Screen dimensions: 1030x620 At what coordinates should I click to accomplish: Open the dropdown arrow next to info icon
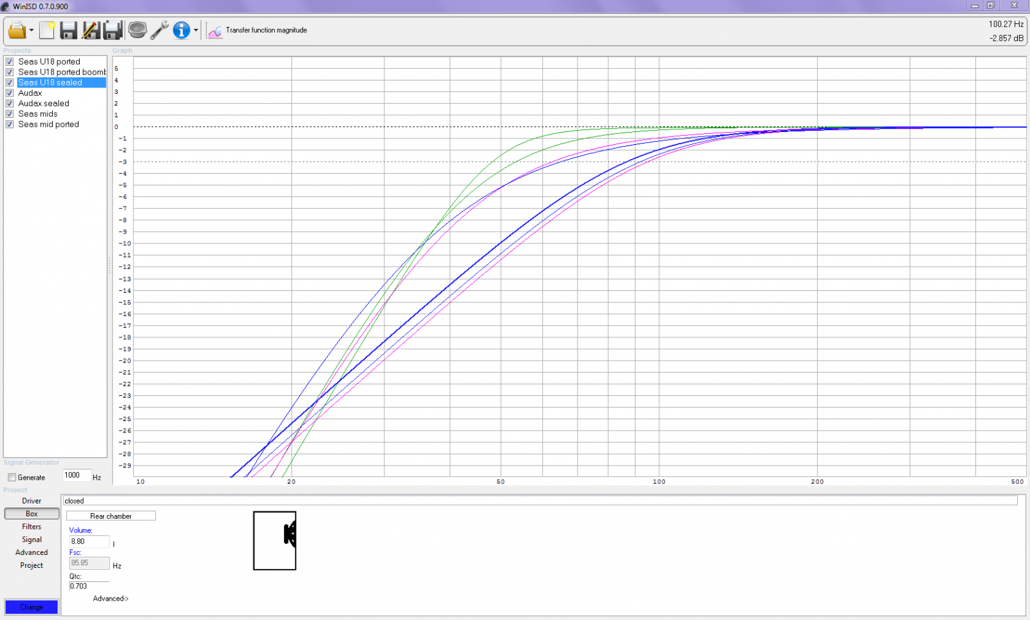click(x=196, y=31)
